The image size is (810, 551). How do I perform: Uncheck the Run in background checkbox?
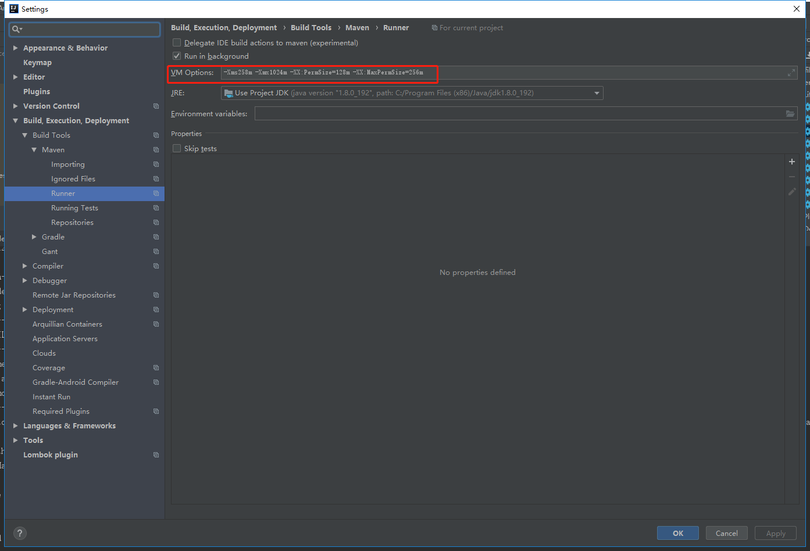point(177,56)
